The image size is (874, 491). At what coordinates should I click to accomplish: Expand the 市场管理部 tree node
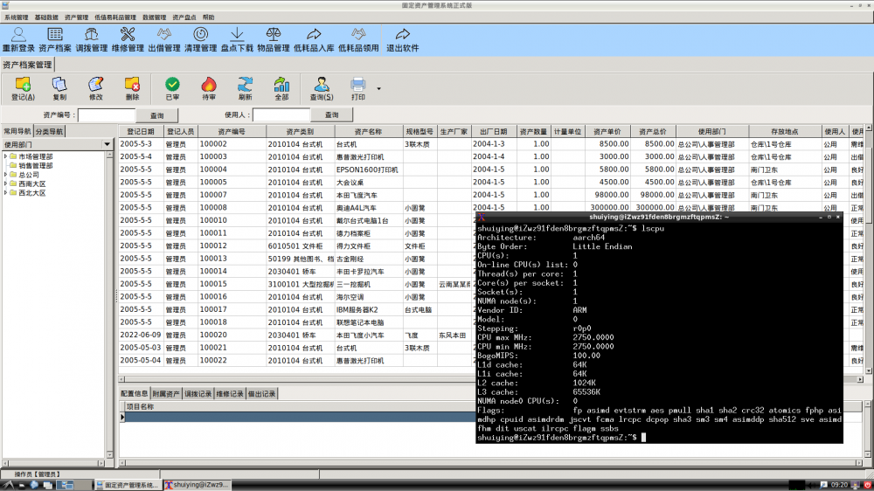pyautogui.click(x=5, y=156)
